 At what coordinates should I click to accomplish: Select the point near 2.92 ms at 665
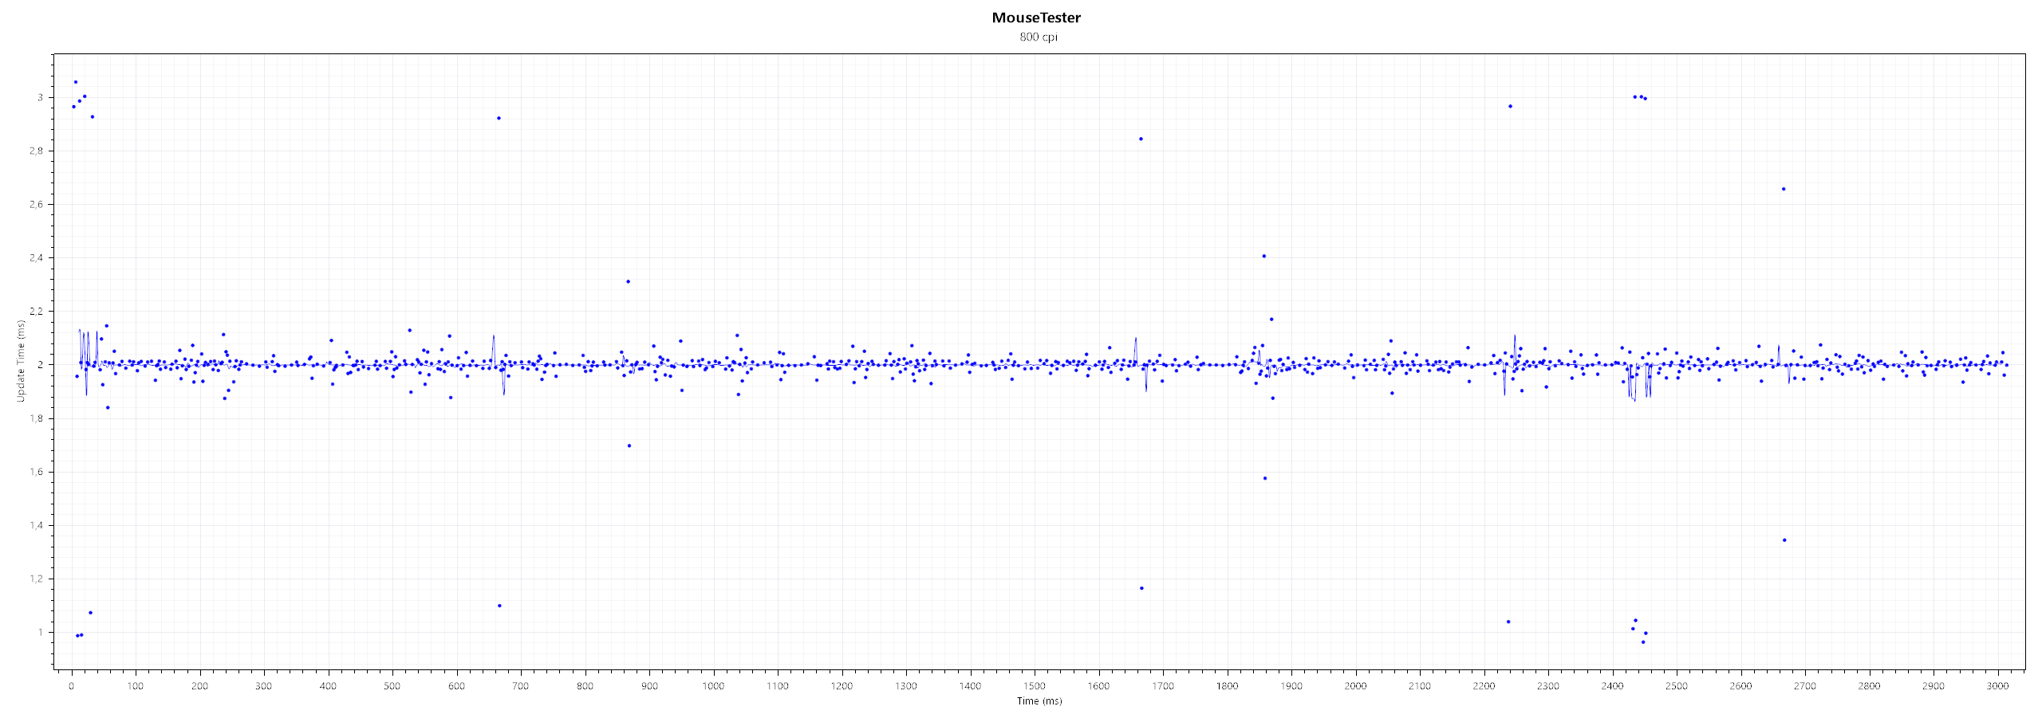point(499,118)
